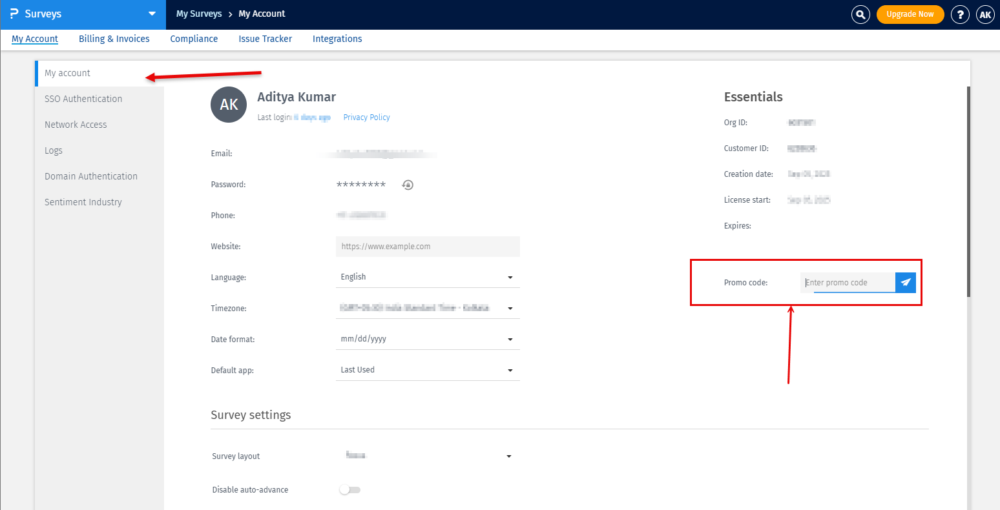Expand the Surveys product switcher dropdown
The image size is (1000, 510).
click(x=152, y=14)
